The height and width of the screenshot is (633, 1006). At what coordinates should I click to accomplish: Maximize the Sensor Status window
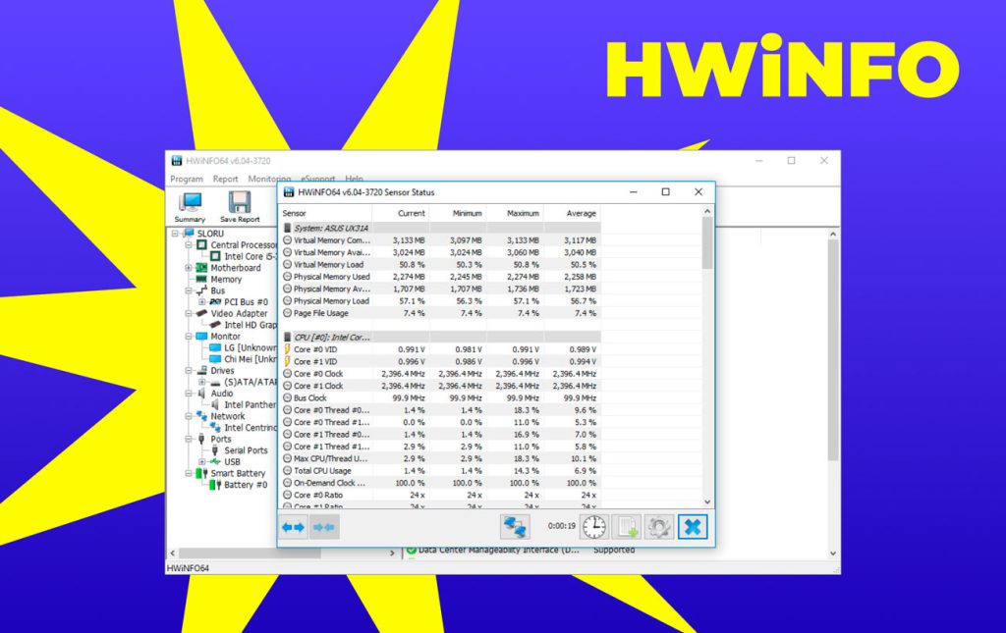(665, 191)
